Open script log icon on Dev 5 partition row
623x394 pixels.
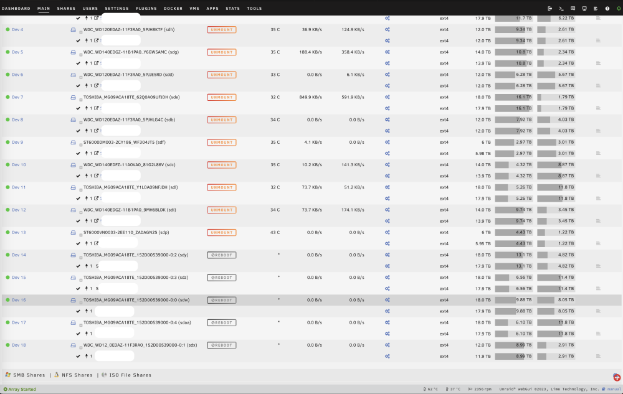598,63
